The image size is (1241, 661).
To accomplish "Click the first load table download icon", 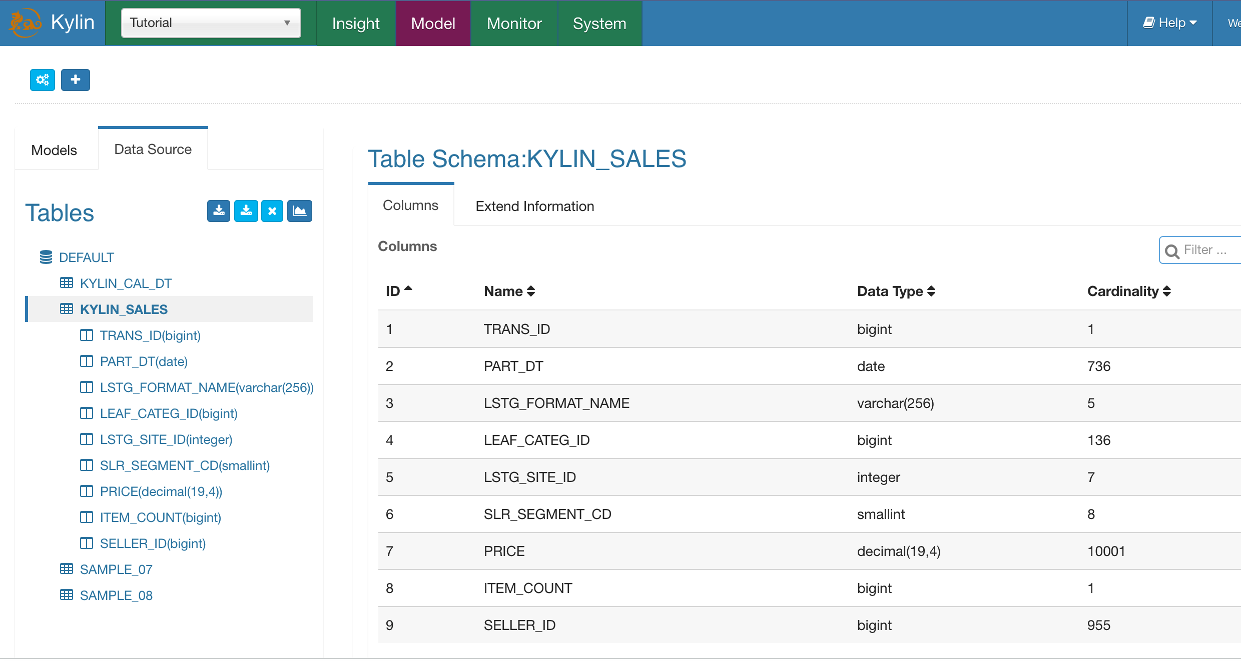I will click(x=219, y=211).
